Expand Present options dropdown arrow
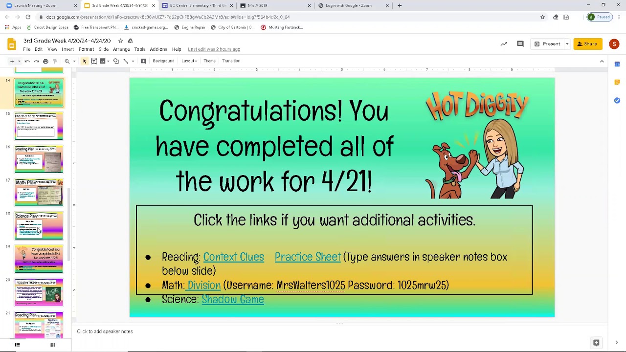The image size is (626, 352). [567, 44]
